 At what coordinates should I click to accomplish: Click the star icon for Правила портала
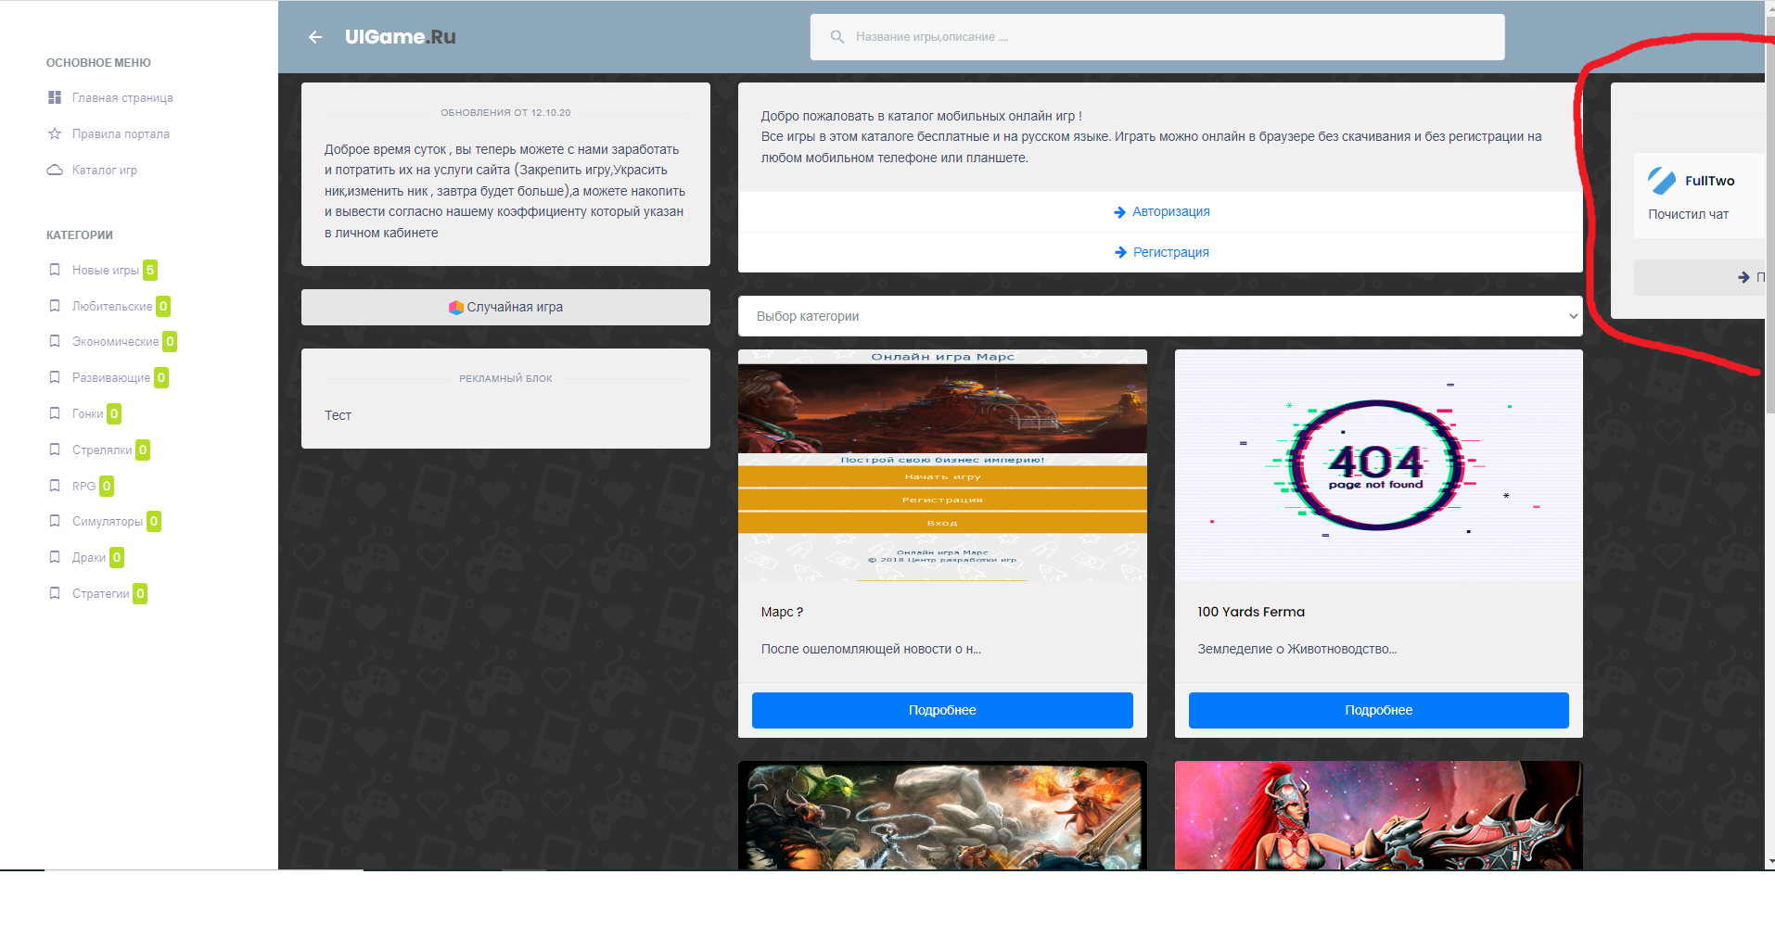55,133
